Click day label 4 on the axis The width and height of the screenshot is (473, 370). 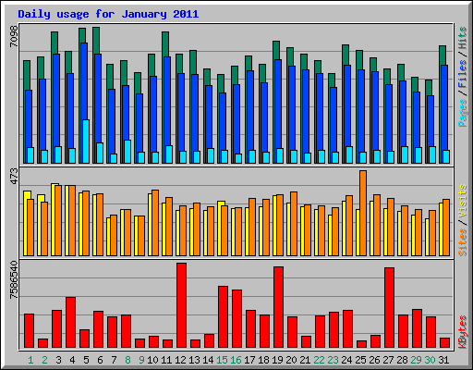(x=72, y=360)
